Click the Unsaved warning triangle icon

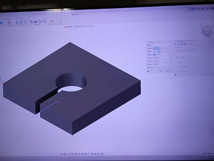tap(65, 27)
